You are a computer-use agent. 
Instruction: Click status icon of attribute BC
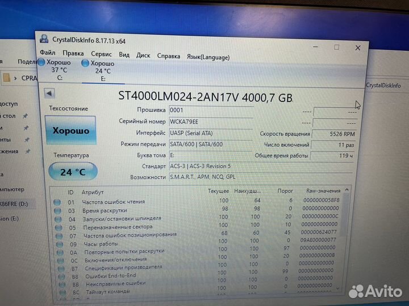(x=63, y=292)
